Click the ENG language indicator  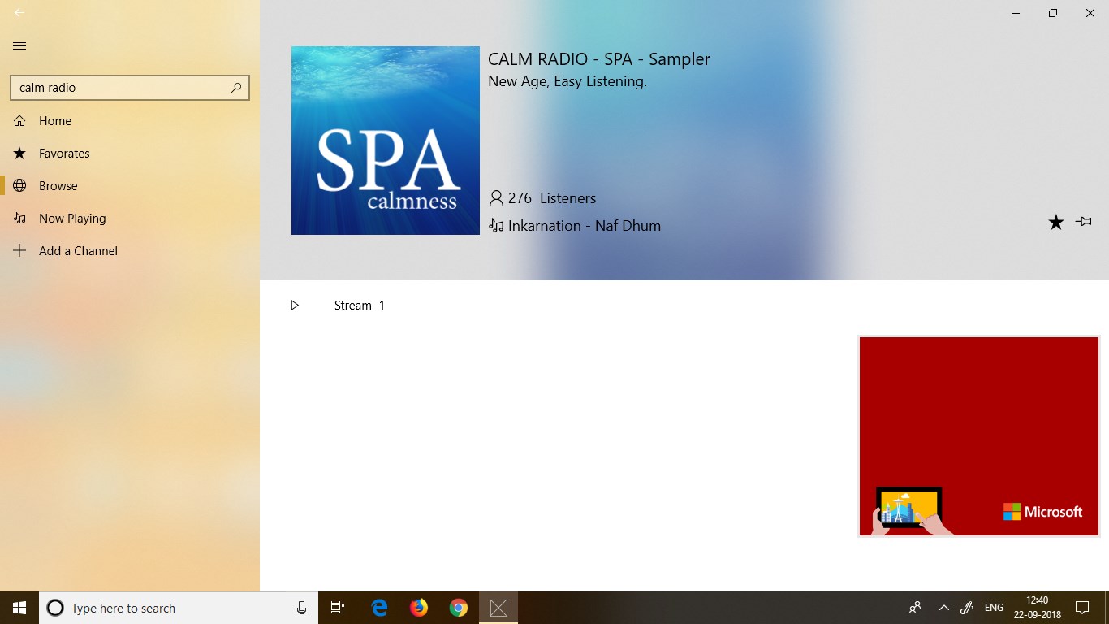tap(994, 608)
